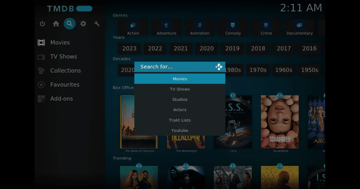Select the Adventure genre icon
This screenshot has height=189, width=360.
[166, 26]
